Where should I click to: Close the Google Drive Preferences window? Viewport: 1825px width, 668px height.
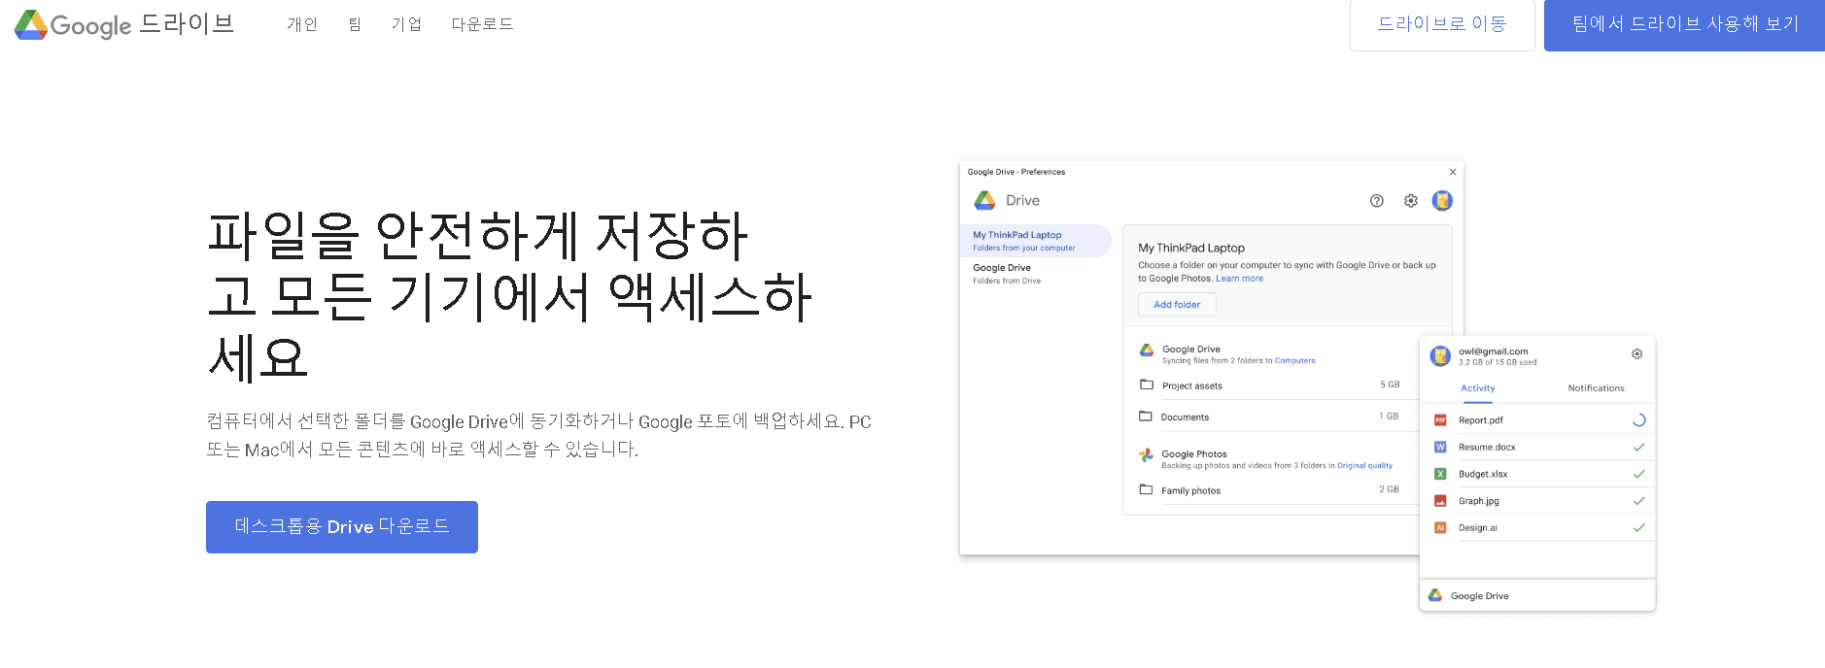pos(1453,172)
